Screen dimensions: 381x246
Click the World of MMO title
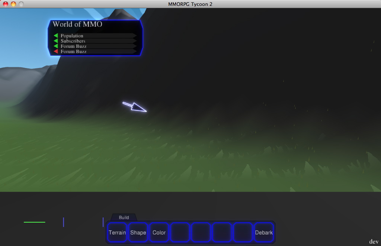click(x=77, y=24)
